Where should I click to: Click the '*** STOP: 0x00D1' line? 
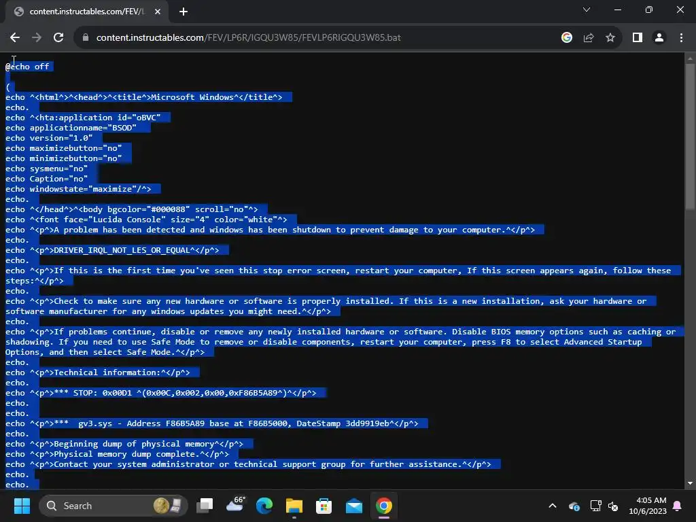point(160,393)
